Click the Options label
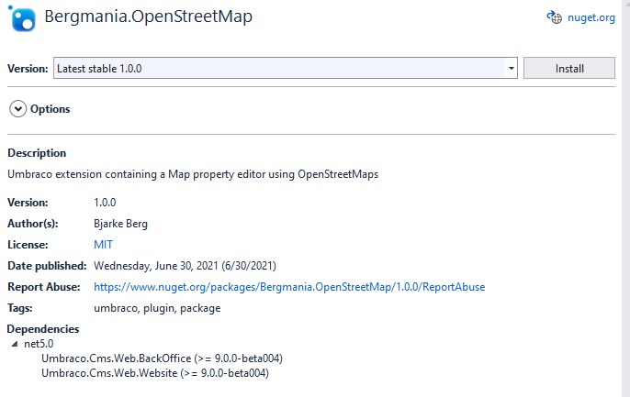The height and width of the screenshot is (397, 630). point(51,109)
